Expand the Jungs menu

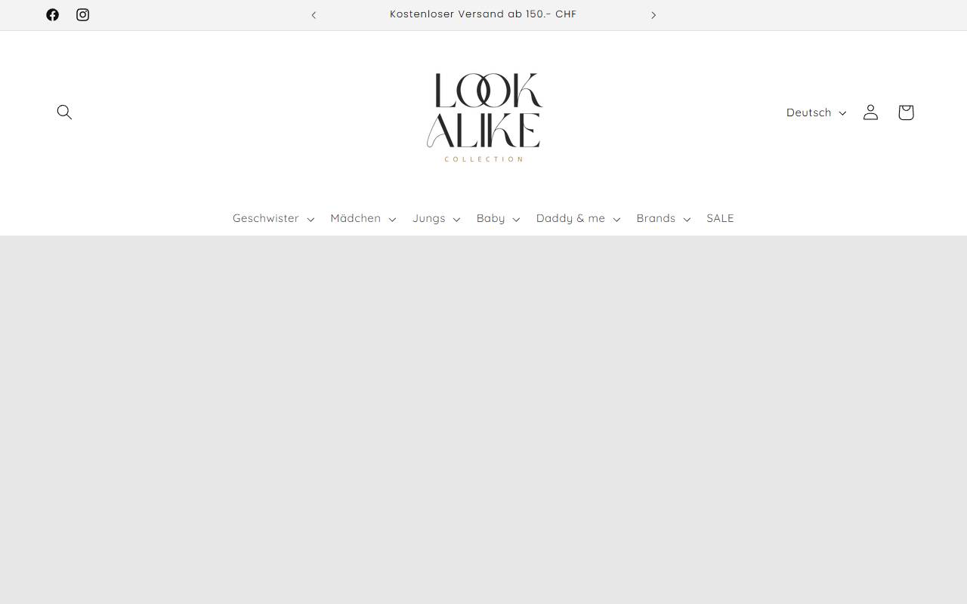tap(437, 218)
